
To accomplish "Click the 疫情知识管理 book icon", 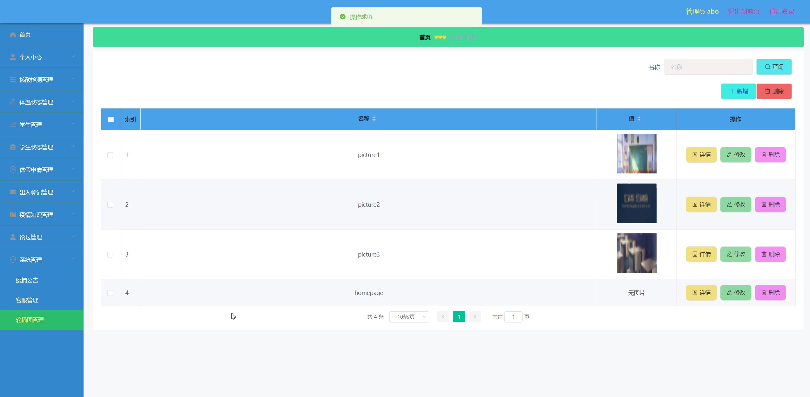I will click(13, 215).
